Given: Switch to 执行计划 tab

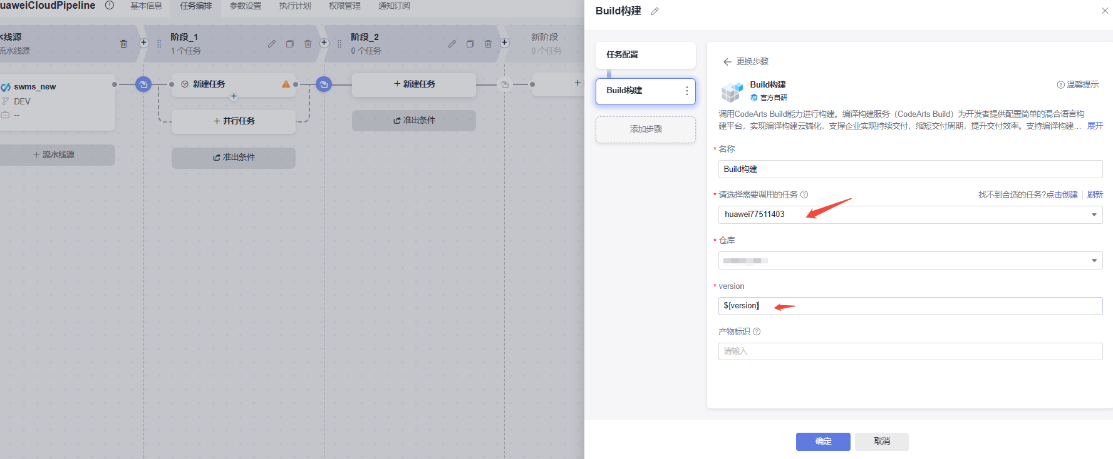Looking at the screenshot, I should (x=295, y=6).
